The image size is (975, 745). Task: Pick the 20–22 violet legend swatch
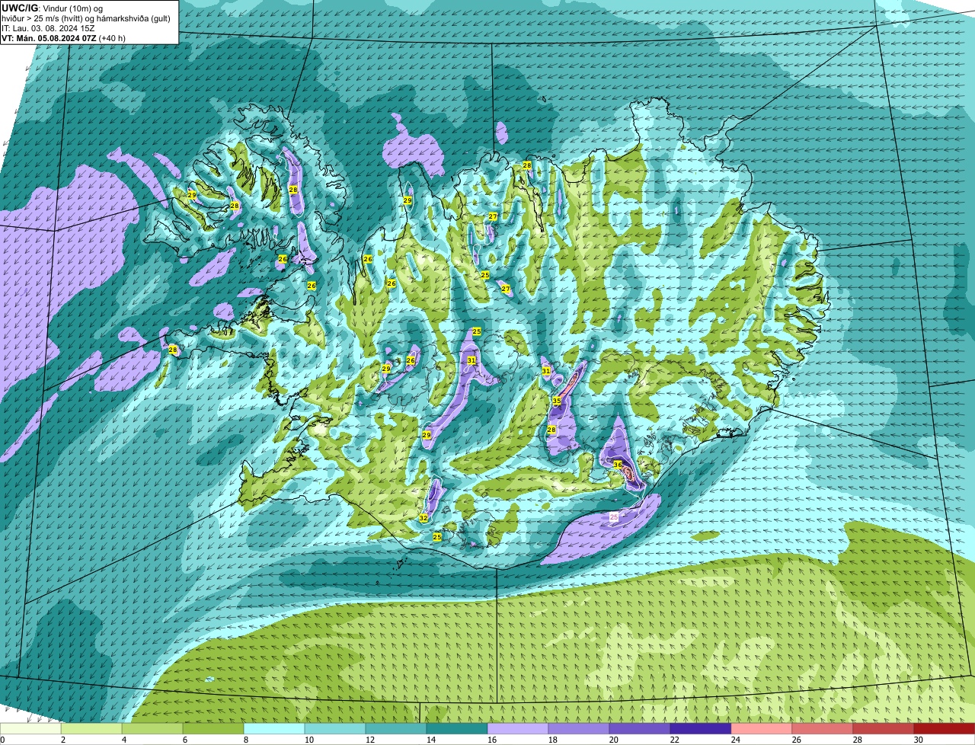tap(640, 729)
